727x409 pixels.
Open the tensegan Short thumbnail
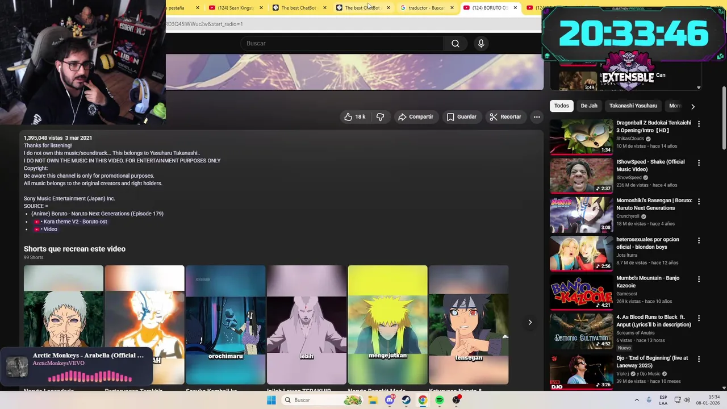coord(469,325)
